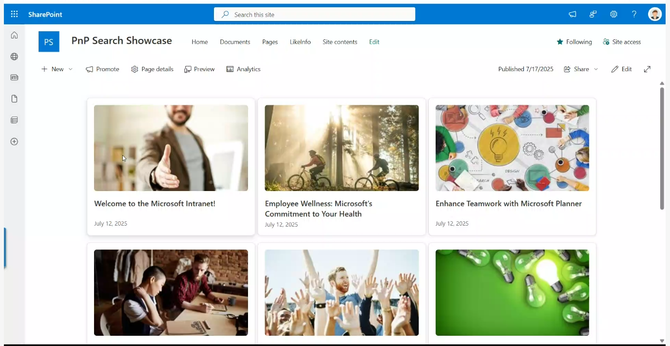Click the Share arrow icon
Image resolution: width=670 pixels, height=346 pixels.
(567, 69)
